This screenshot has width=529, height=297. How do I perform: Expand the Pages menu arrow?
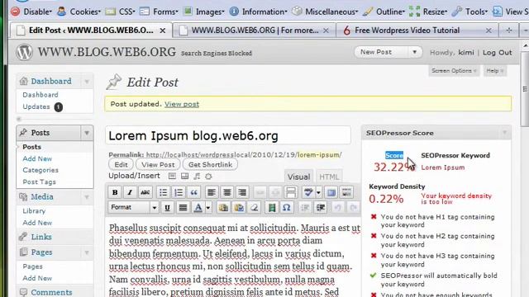[87, 252]
